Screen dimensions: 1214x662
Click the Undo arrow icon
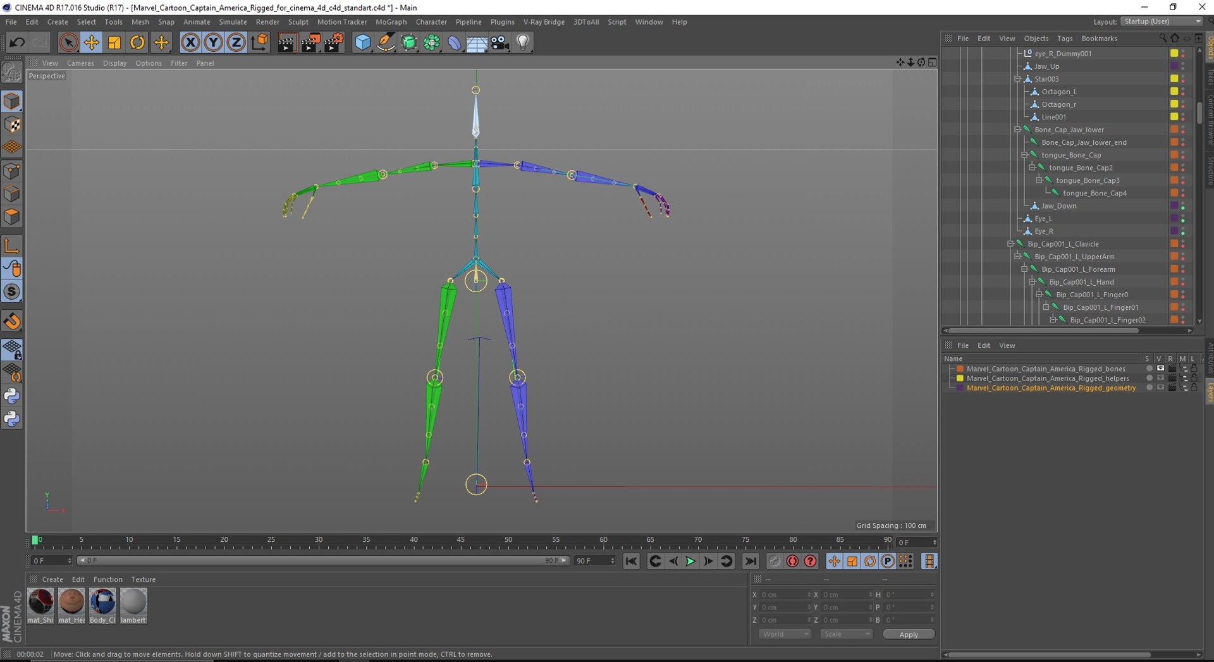pos(17,42)
